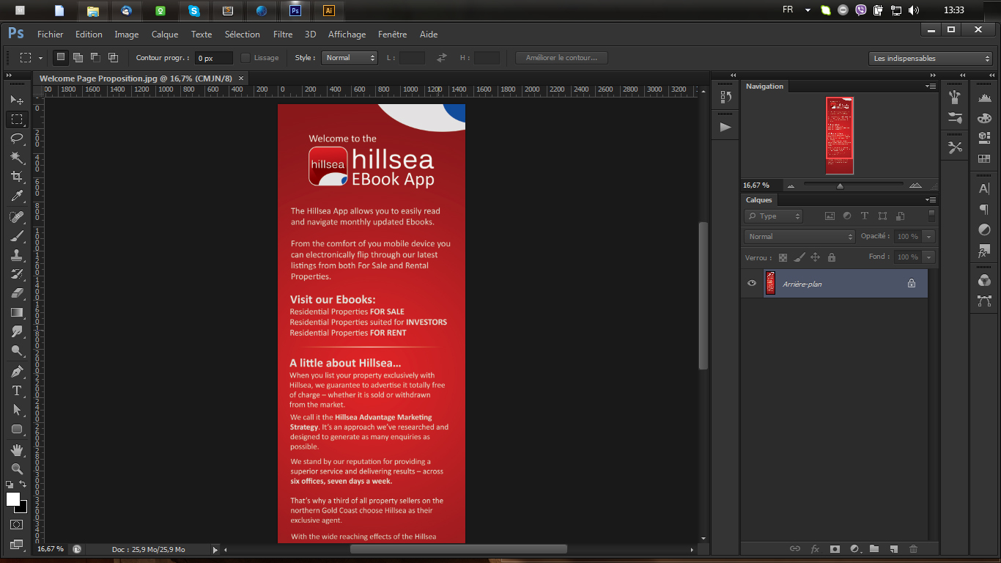Select the Path Selection tool

(x=17, y=410)
